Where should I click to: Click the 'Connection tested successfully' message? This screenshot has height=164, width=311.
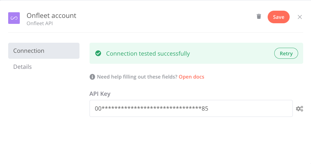[148, 53]
